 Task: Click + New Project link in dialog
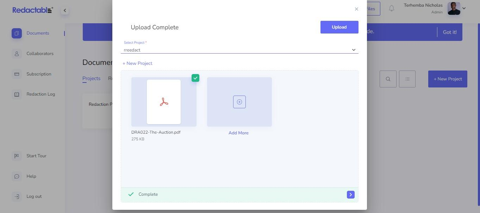pos(137,63)
